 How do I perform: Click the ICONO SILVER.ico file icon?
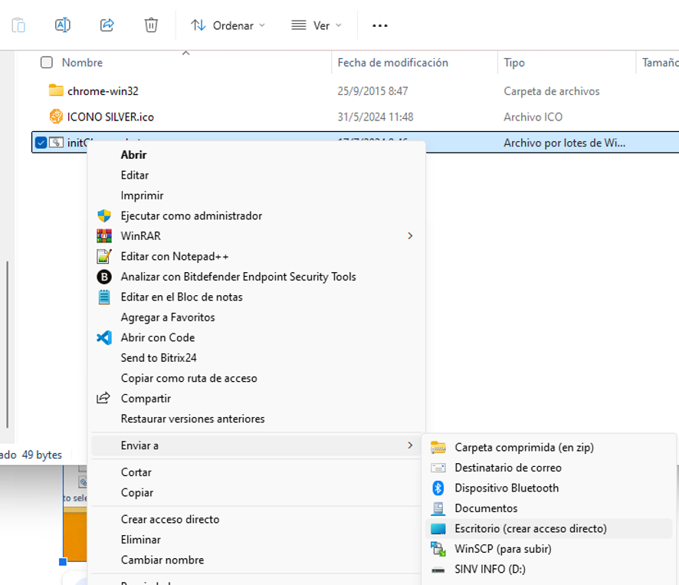click(x=56, y=117)
